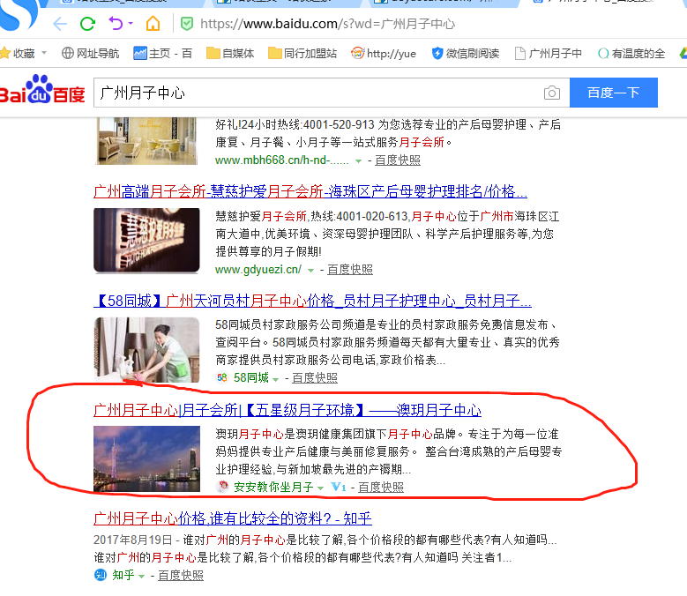Open the 自媒体 bookmark folder

coord(230,54)
